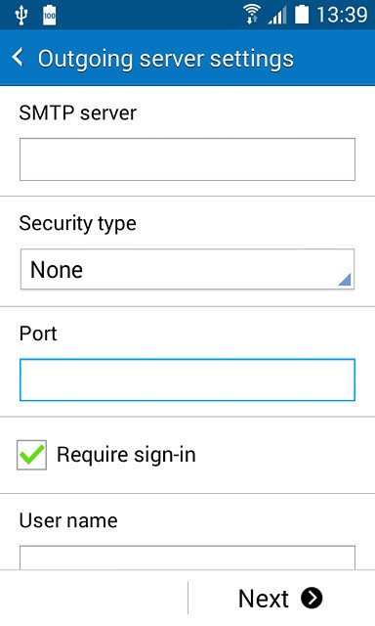375x626 pixels.
Task: Tap the battery 100 notification icon
Action: (50, 16)
